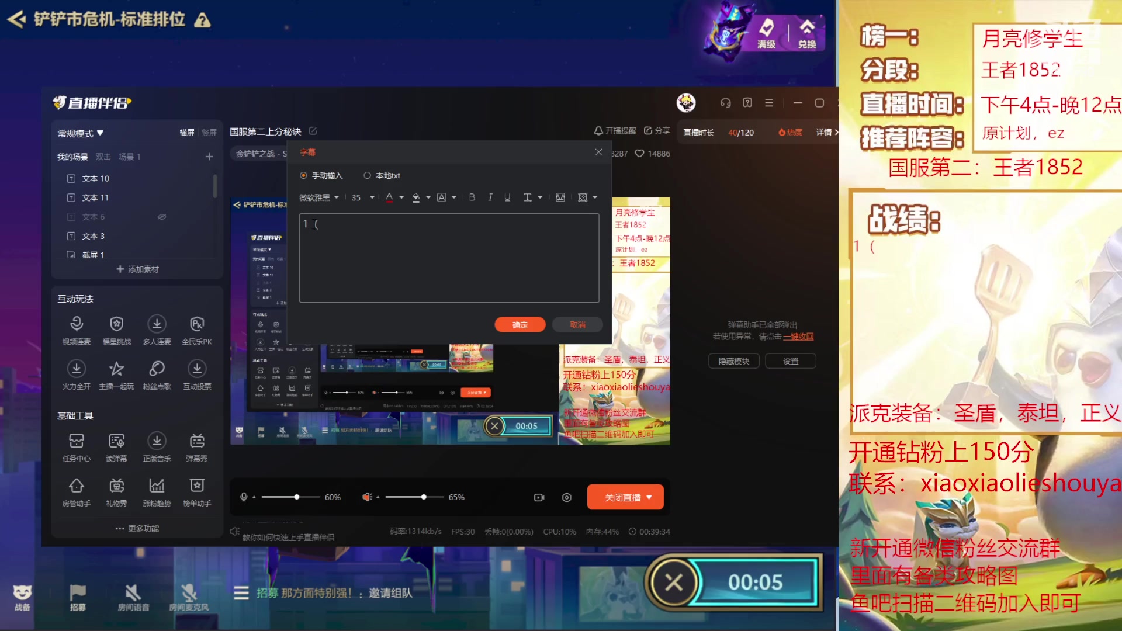Viewport: 1122px width, 631px height.
Task: Expand the fill color dropdown arrow
Action: 428,197
